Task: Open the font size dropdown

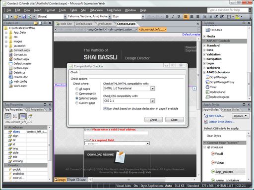Action: (143, 16)
